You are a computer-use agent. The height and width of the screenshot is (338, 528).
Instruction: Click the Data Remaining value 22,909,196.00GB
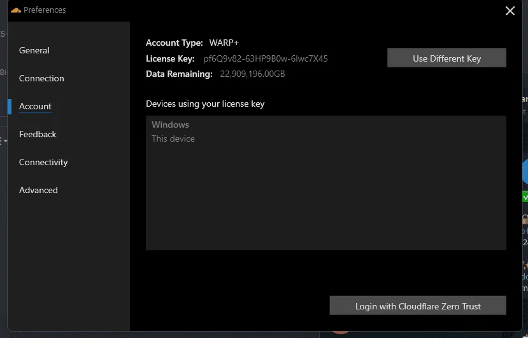point(252,74)
